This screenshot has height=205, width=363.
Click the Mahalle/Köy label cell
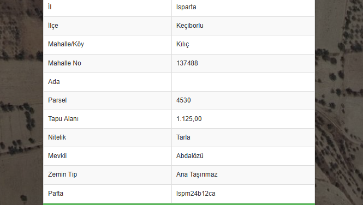tap(108, 45)
